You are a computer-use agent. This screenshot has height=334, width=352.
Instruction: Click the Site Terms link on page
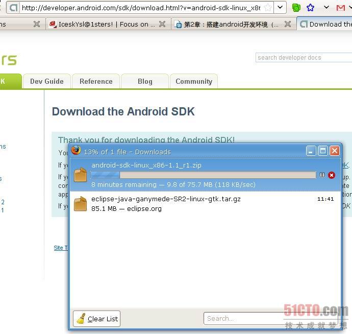click(x=61, y=248)
